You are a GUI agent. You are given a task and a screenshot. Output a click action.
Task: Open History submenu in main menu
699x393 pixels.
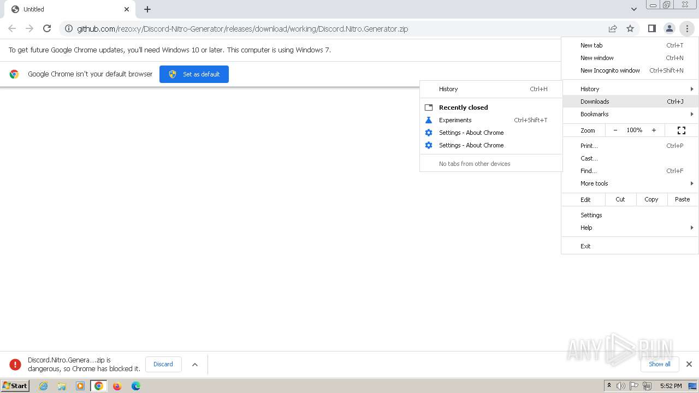(x=630, y=89)
